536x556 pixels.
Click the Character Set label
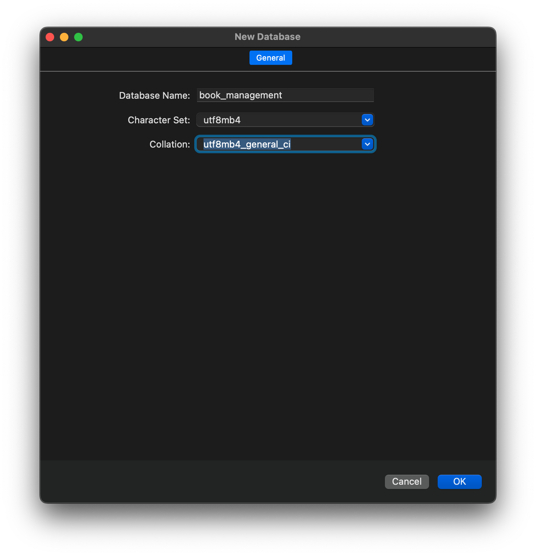[x=158, y=120]
